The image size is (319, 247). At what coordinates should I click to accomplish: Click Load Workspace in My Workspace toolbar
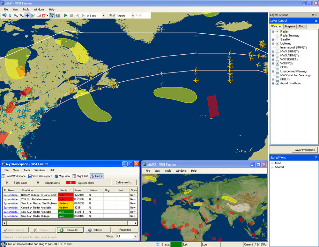[x=14, y=176]
